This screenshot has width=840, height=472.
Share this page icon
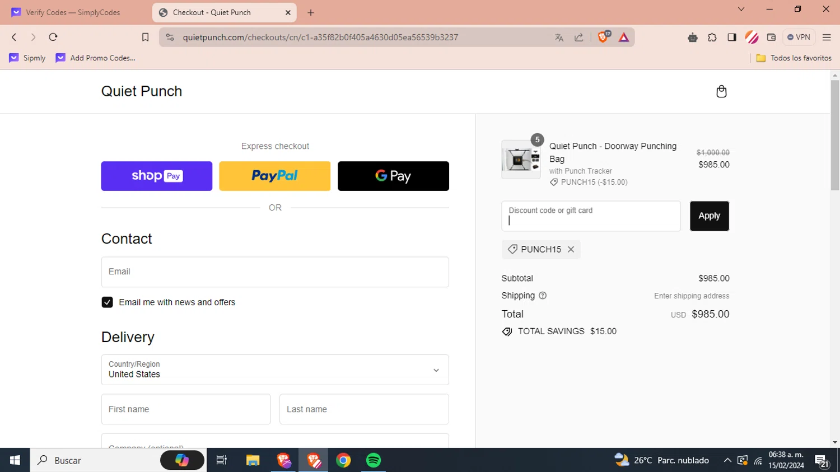point(579,38)
